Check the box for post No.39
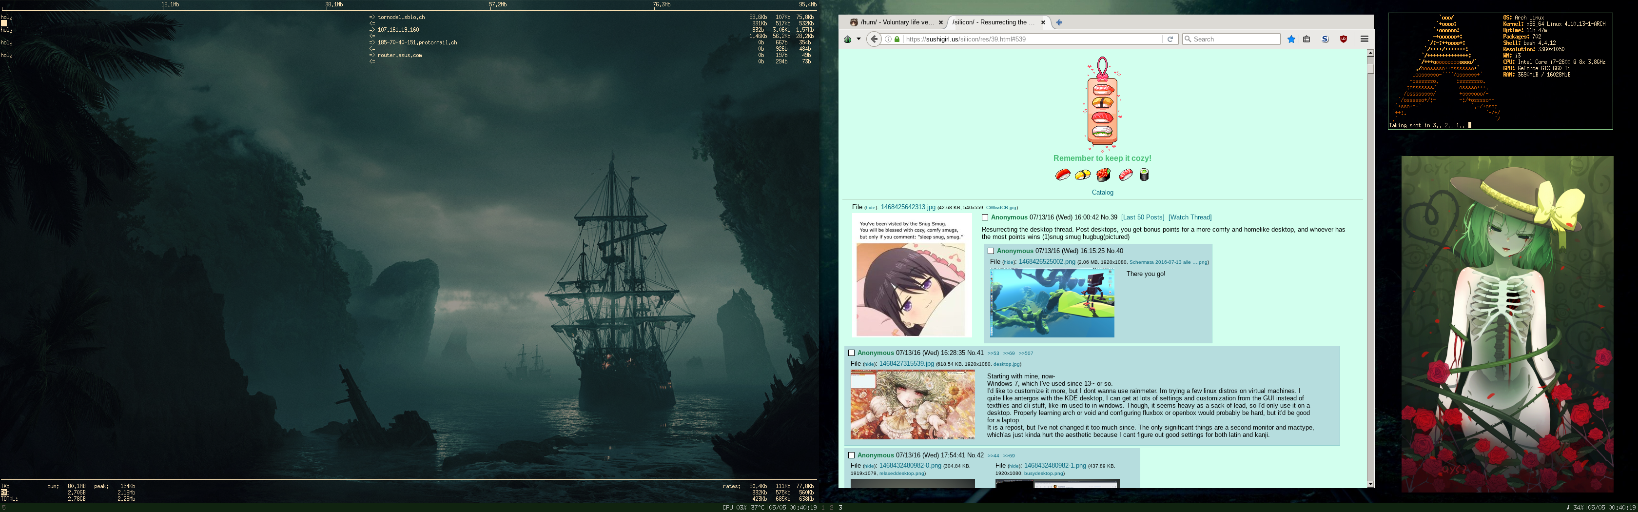 [985, 217]
